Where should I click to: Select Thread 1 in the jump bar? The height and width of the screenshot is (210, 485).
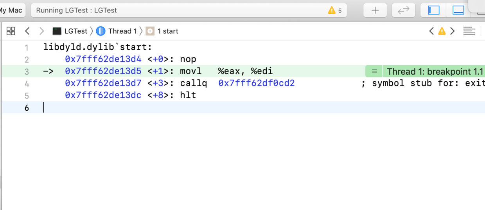click(117, 31)
